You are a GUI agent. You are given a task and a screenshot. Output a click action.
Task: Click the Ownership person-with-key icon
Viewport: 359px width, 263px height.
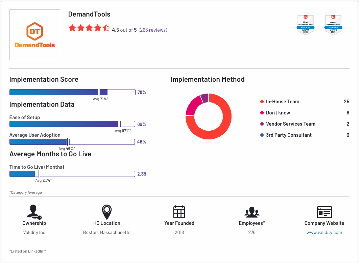point(34,212)
